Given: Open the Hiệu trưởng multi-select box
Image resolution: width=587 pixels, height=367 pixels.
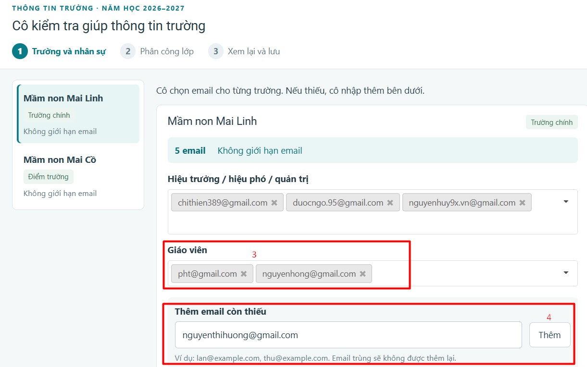Looking at the screenshot, I should tap(373, 212).
